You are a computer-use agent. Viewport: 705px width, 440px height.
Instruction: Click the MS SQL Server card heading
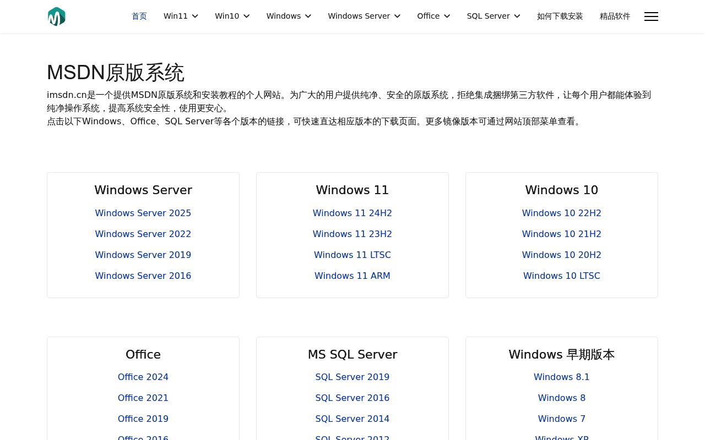click(352, 355)
